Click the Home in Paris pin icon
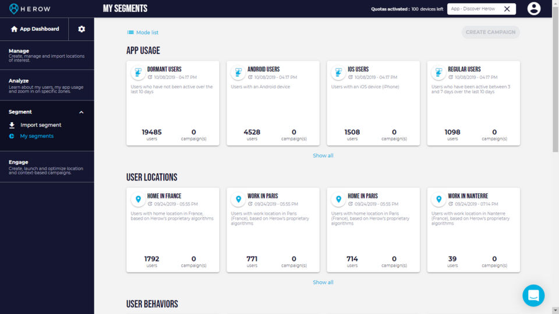This screenshot has height=314, width=559. pos(338,199)
